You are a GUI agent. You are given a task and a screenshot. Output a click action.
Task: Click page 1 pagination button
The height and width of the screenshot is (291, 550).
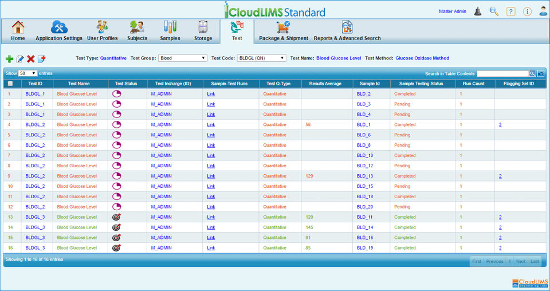point(510,262)
